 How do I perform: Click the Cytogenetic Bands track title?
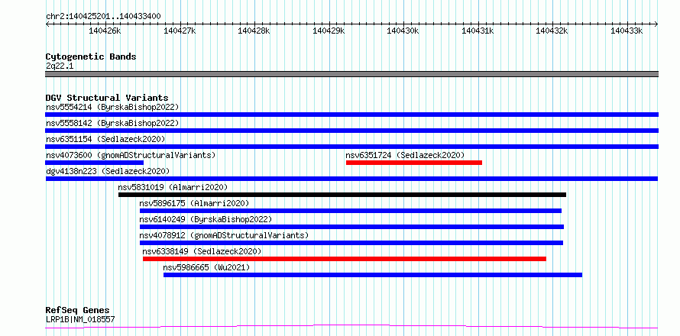click(x=91, y=57)
